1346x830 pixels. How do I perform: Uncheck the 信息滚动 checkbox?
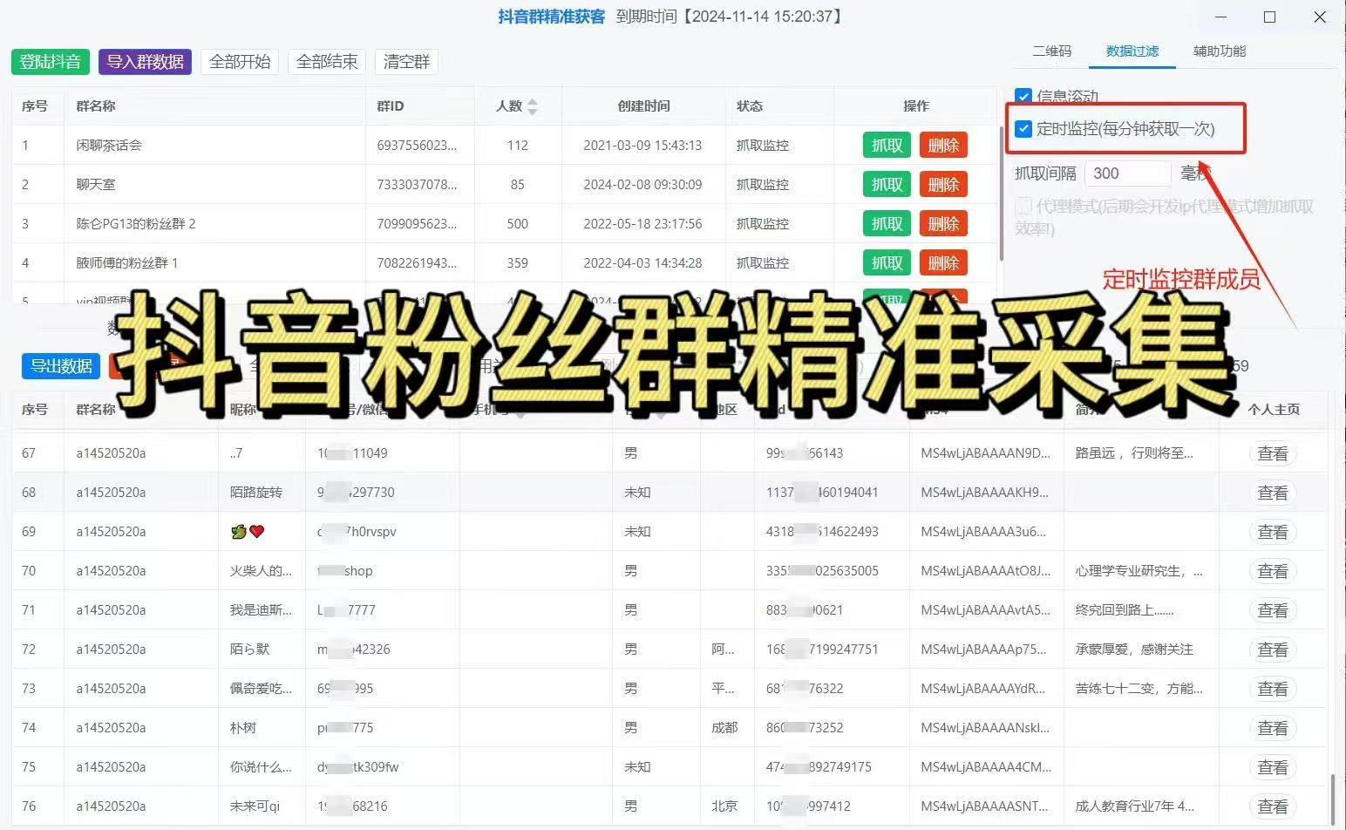tap(1023, 96)
